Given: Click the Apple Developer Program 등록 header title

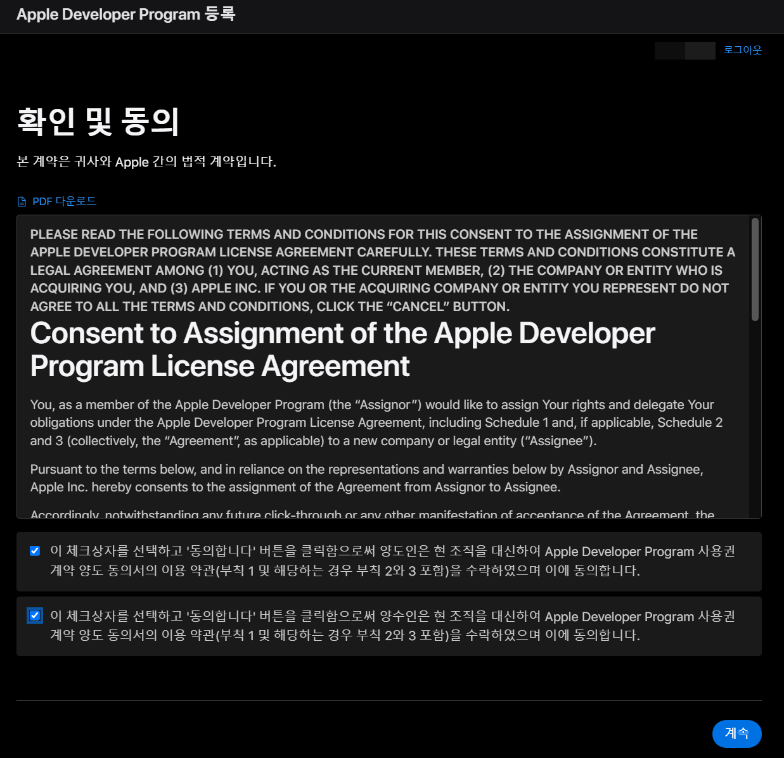Looking at the screenshot, I should [125, 15].
